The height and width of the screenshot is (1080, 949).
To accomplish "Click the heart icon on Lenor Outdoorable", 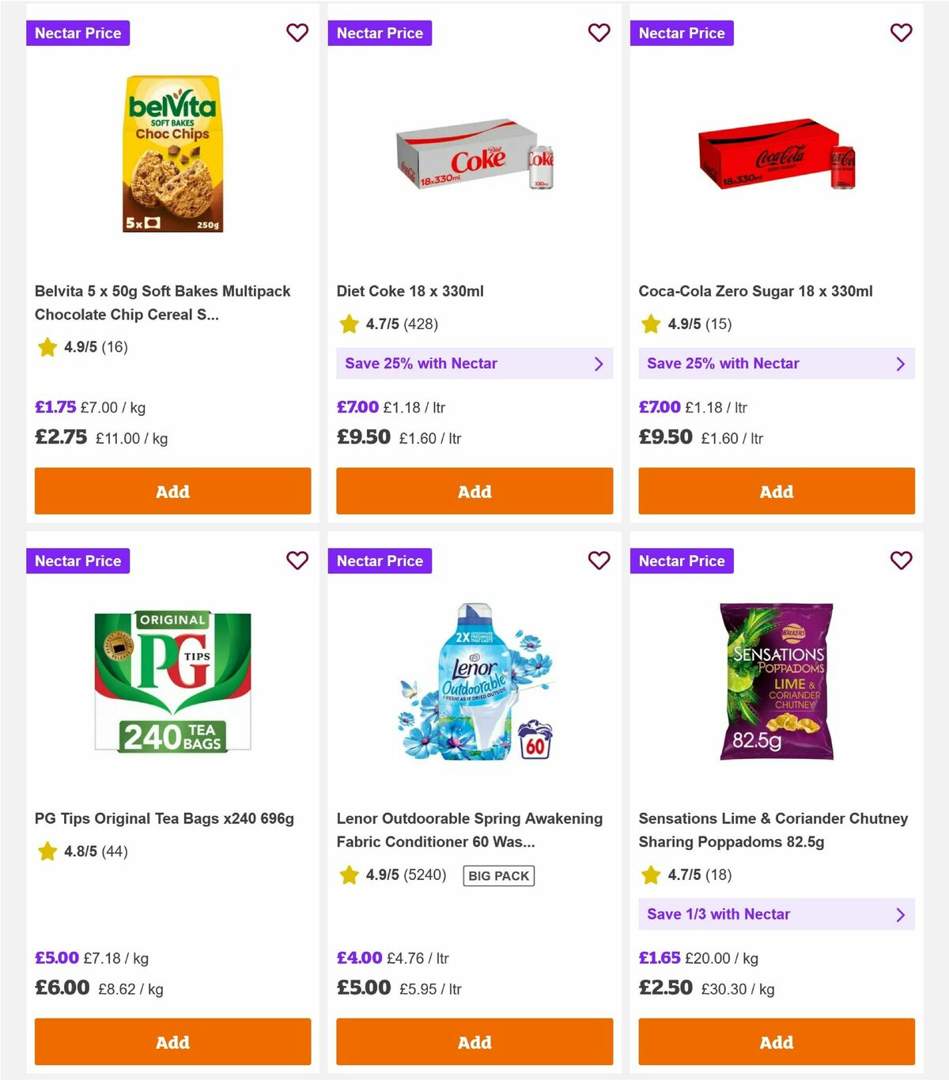I will (599, 560).
